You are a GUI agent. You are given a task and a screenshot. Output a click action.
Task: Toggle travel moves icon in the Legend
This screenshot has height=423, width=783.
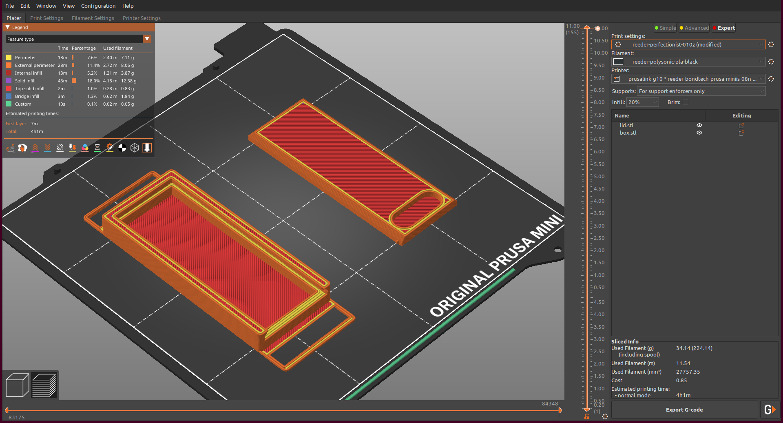tap(10, 148)
